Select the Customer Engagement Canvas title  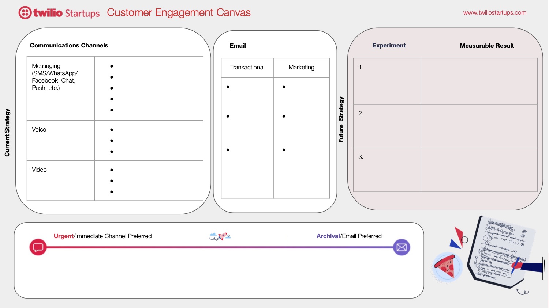coord(179,12)
